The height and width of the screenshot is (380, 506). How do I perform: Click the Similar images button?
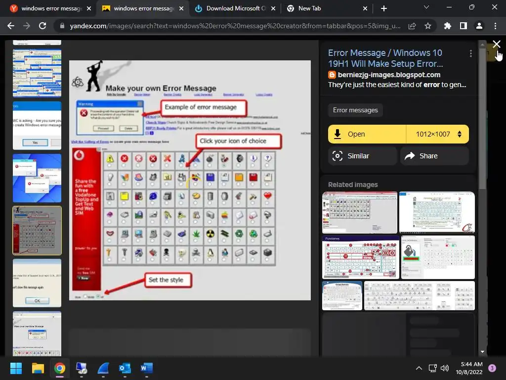362,156
